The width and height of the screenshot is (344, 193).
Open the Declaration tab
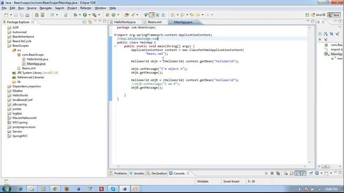(156, 173)
